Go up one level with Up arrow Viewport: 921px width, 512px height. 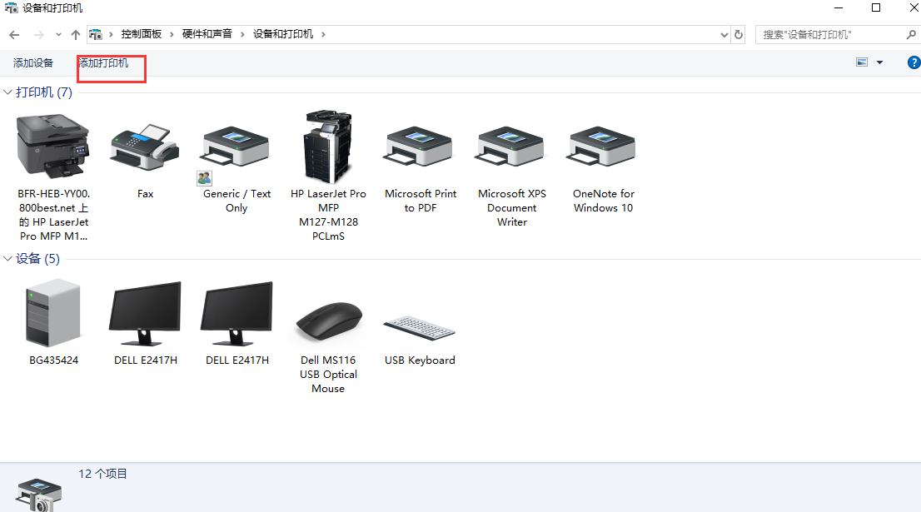pyautogui.click(x=76, y=35)
